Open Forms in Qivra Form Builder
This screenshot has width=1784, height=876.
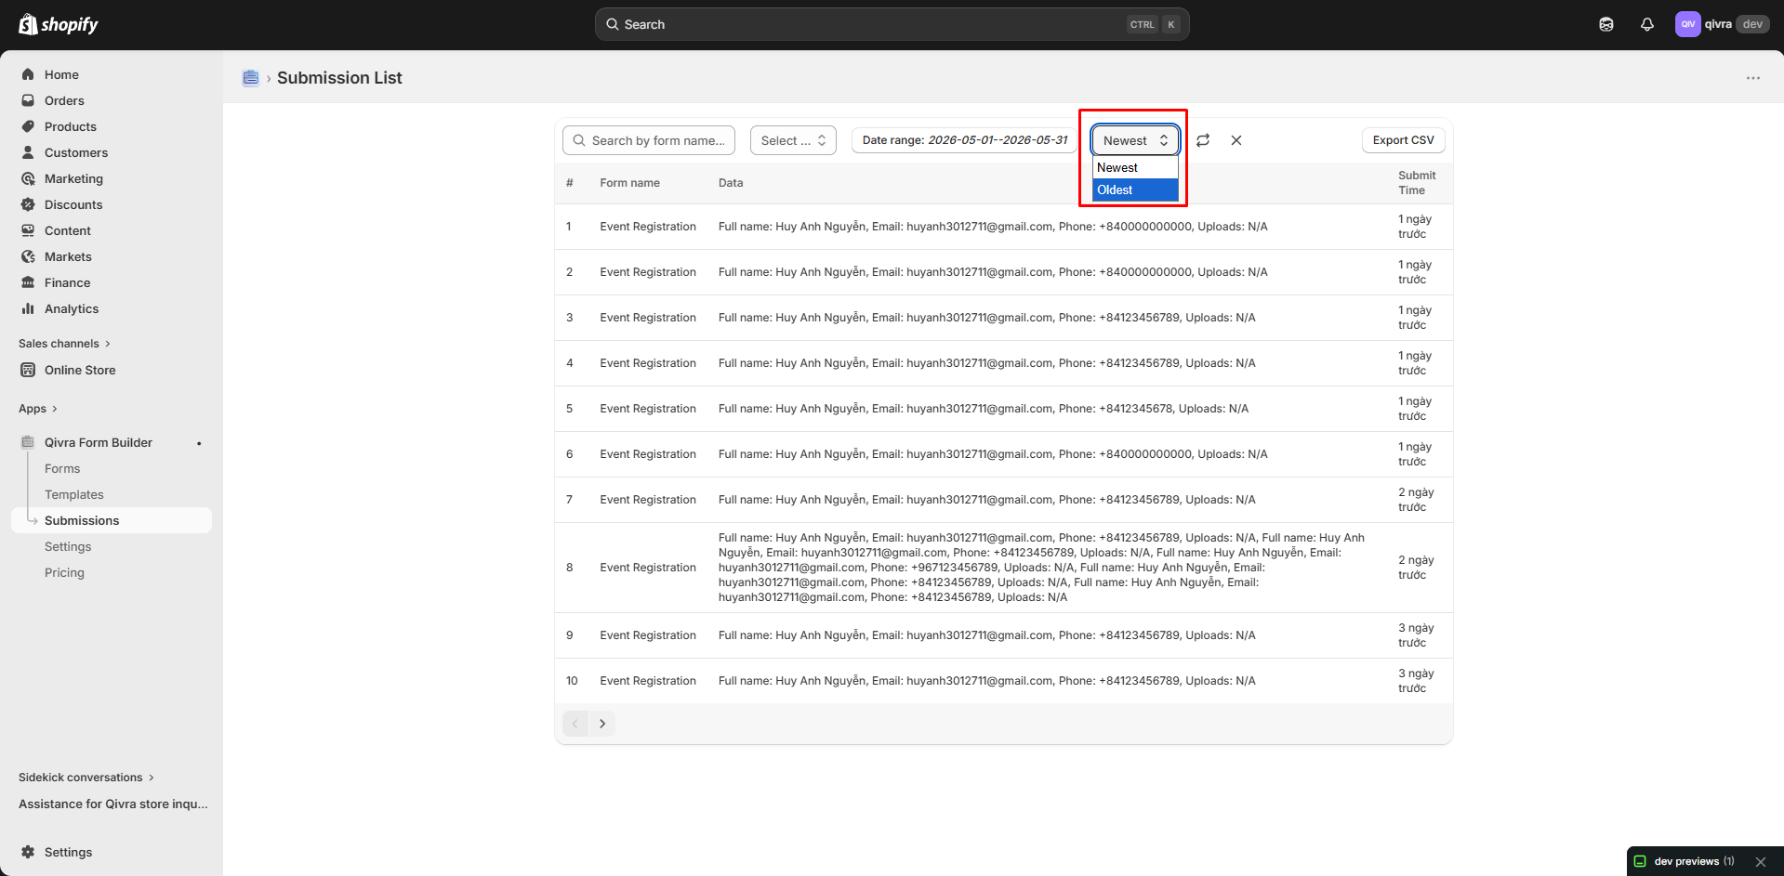coord(62,468)
